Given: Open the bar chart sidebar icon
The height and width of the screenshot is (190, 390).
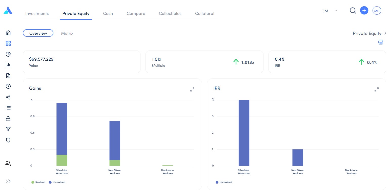Looking at the screenshot, I should [8, 65].
